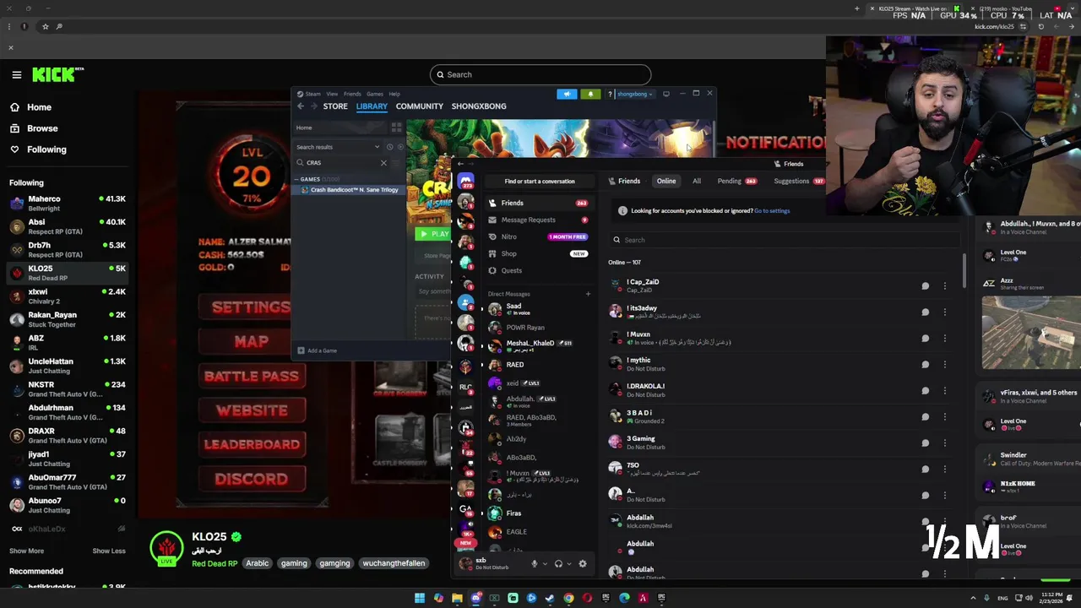Image resolution: width=1081 pixels, height=608 pixels.
Task: Click Show Less under following list
Action: 109,551
